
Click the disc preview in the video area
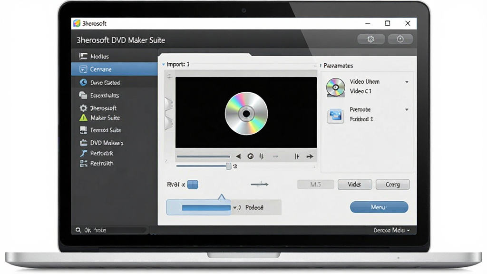pos(246,113)
